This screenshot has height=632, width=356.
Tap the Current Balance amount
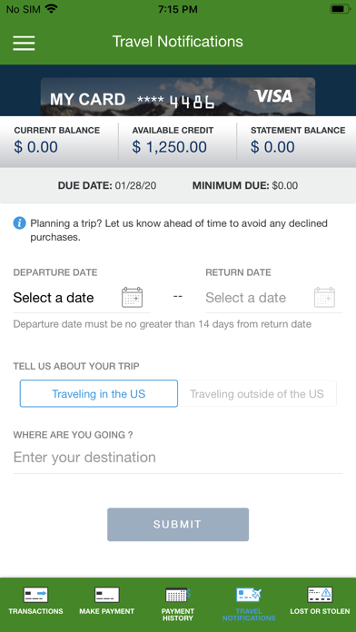[x=36, y=147]
